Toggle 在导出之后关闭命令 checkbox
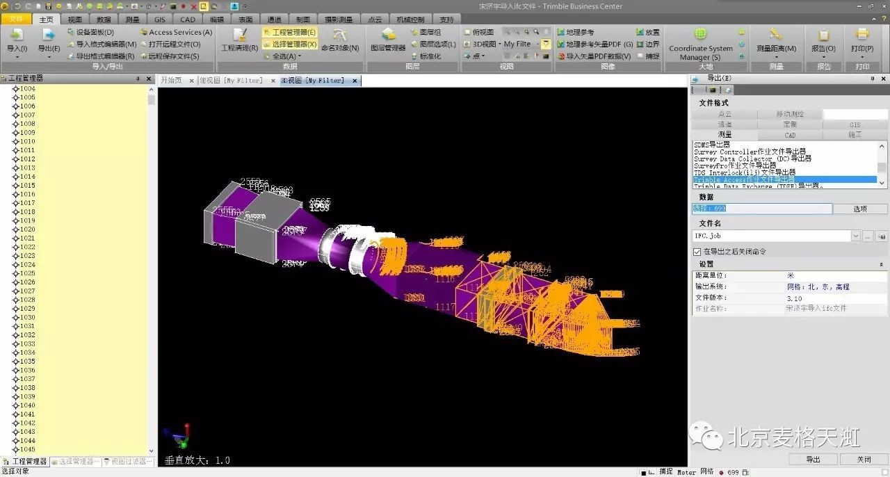Viewport: 890px width, 477px height. pos(697,252)
